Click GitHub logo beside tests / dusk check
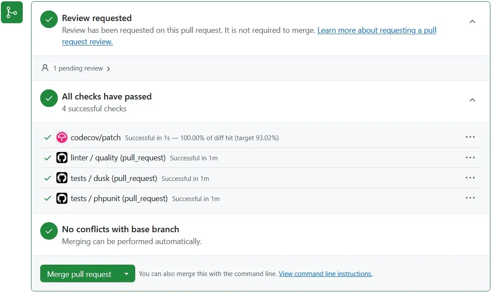 point(62,178)
